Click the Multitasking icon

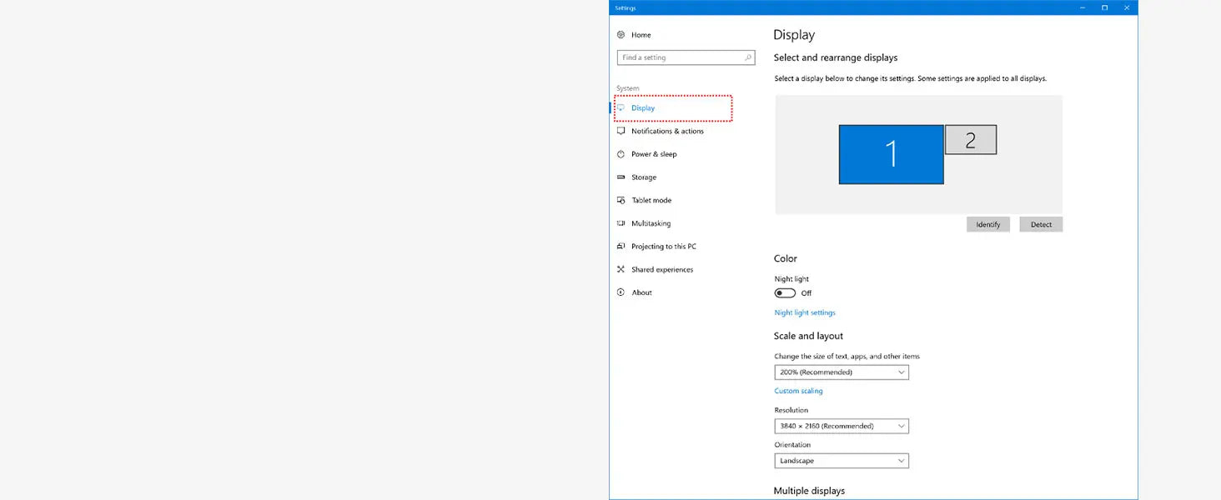[621, 223]
